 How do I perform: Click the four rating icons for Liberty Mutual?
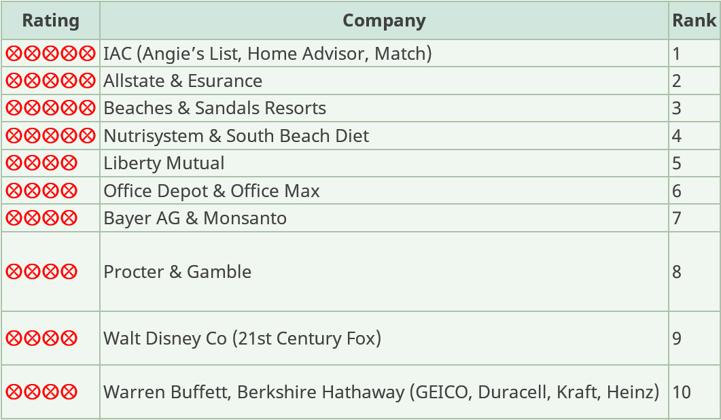point(41,163)
